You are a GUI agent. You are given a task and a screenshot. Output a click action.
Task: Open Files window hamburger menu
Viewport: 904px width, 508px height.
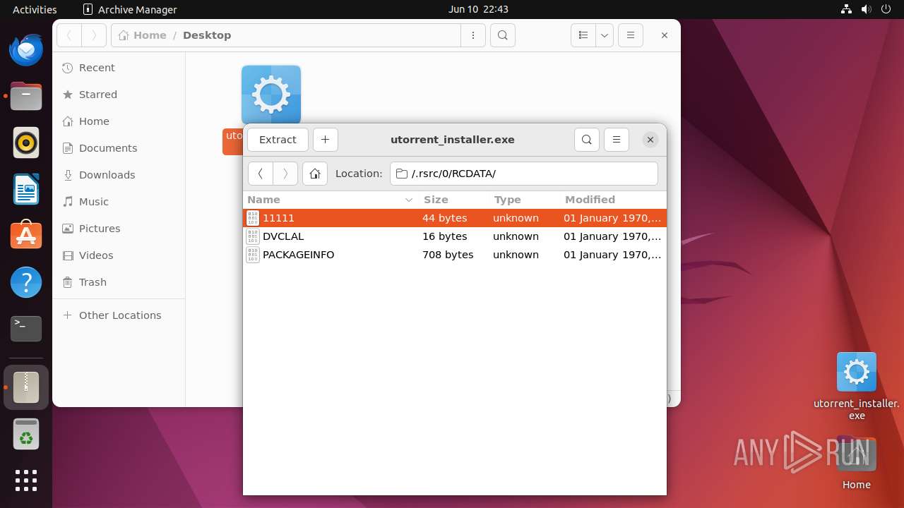coord(631,35)
